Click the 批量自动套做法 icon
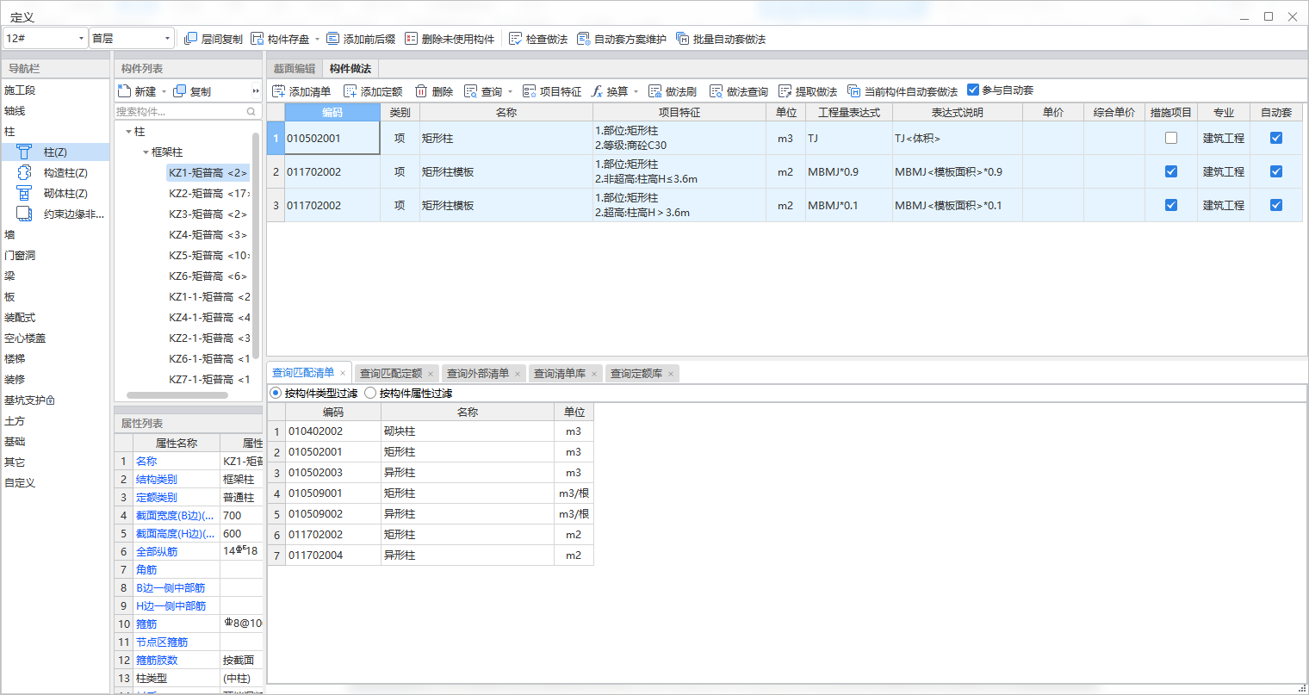The width and height of the screenshot is (1309, 695). (x=683, y=39)
